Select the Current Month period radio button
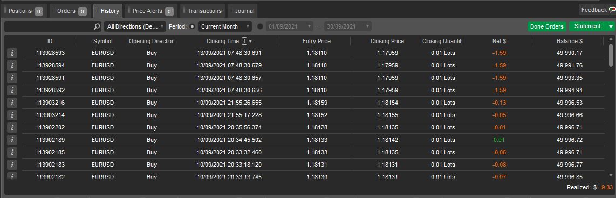Image resolution: width=616 pixels, height=198 pixels. pyautogui.click(x=192, y=27)
